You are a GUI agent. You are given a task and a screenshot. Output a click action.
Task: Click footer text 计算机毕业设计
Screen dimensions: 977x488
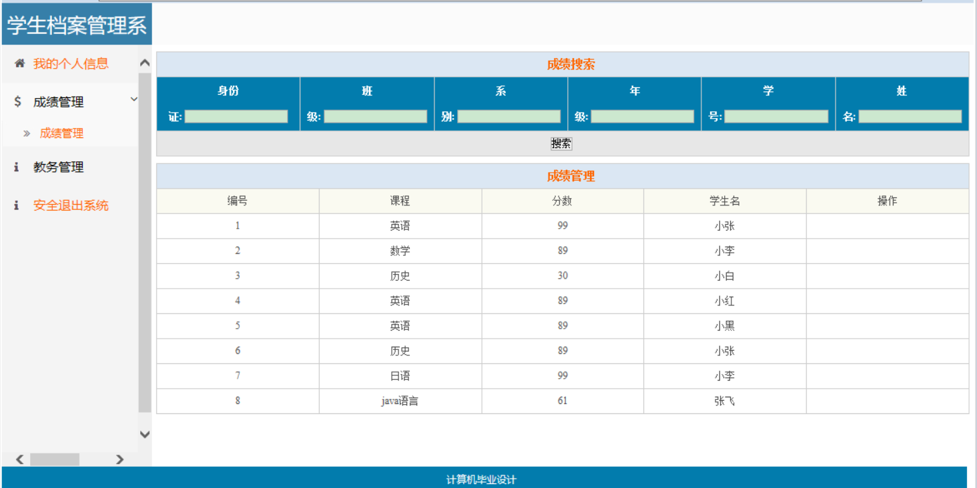[481, 480]
